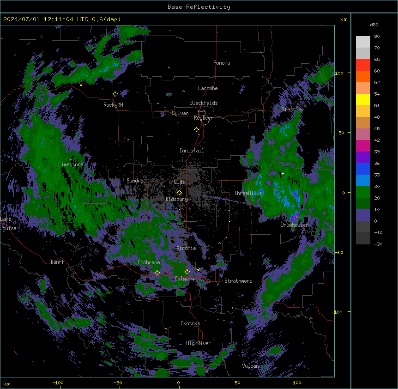Click the asterisk marker east of Innisfail
Viewport: 398px width, 389px height.
coord(232,140)
